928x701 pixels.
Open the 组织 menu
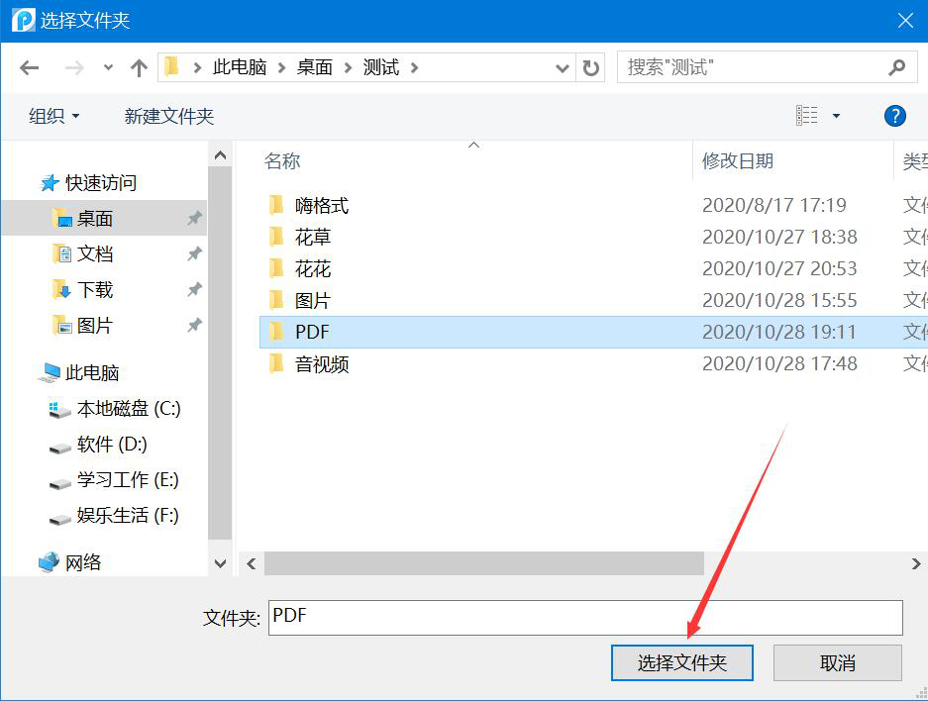[53, 116]
